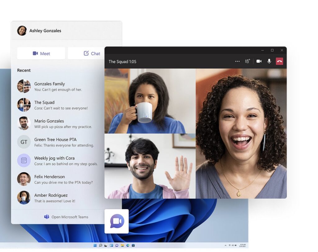
Task: Open Wi-Fi network tray icon
Action: pyautogui.click(x=229, y=245)
